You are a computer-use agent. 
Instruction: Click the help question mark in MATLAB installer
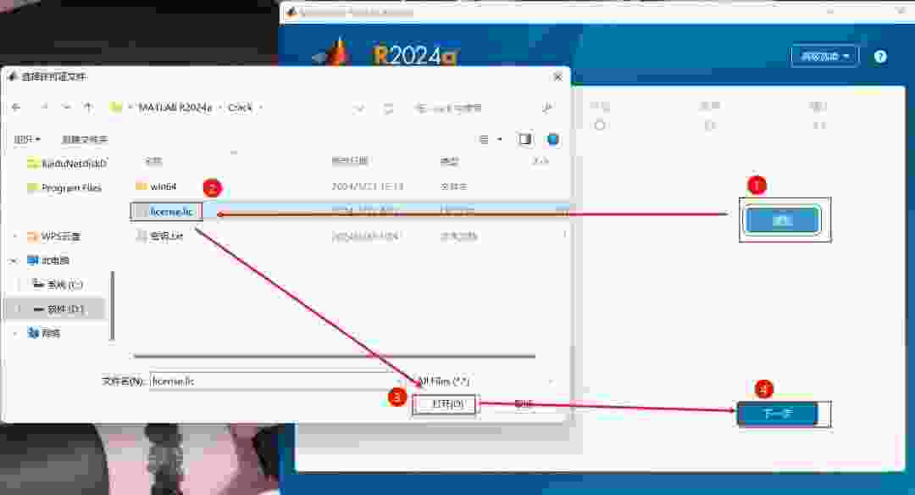tap(880, 57)
